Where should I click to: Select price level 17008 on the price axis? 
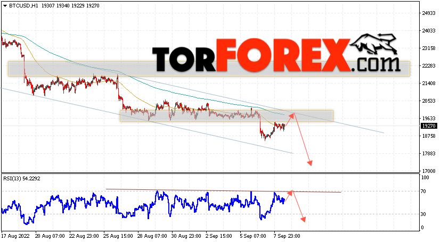click(429, 171)
